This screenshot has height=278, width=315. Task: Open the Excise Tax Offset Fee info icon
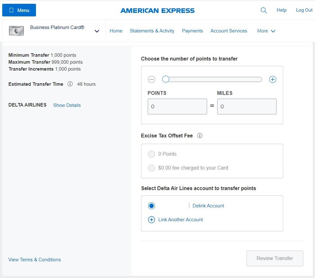[200, 136]
